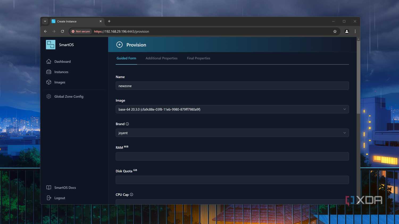Open the browser profile icon

point(347,31)
